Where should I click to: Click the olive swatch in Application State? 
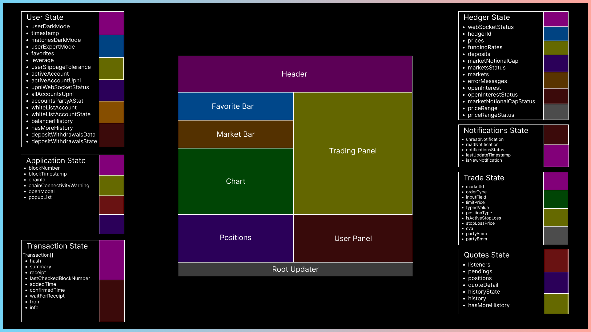pos(111,185)
